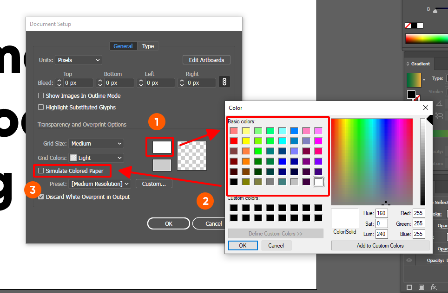Pick white in Basic colors
This screenshot has height=293, width=448.
[318, 182]
